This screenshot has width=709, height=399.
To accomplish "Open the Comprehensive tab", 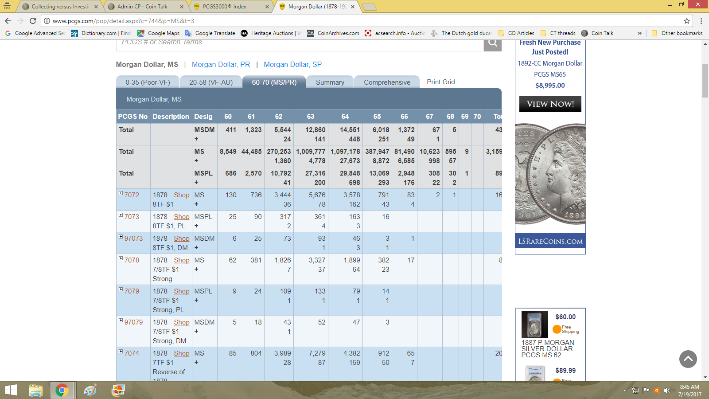I will point(387,82).
